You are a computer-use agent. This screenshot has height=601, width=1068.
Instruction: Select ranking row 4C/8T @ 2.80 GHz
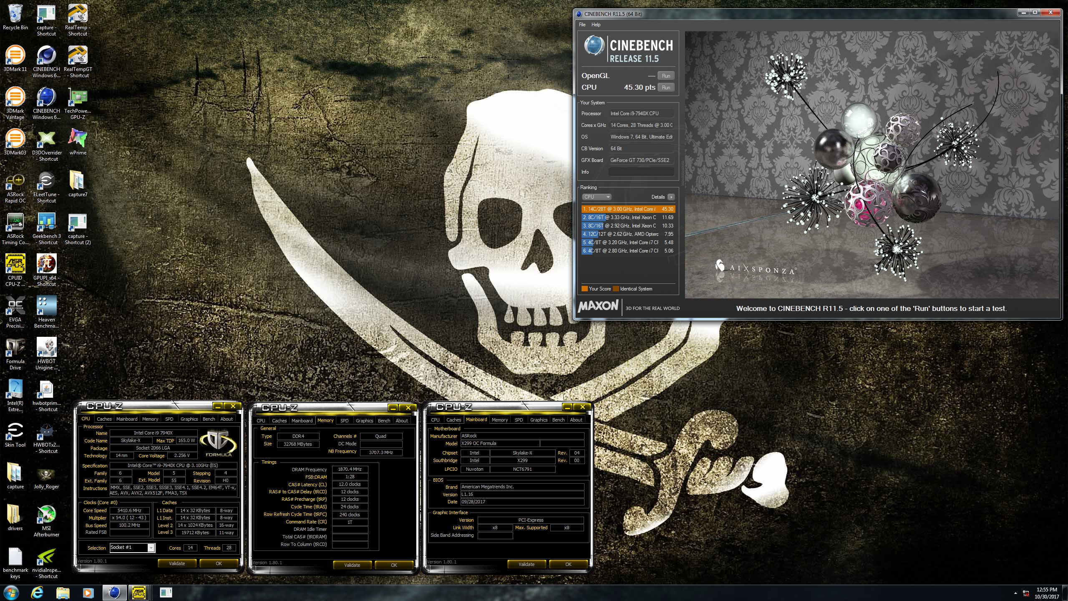(628, 251)
